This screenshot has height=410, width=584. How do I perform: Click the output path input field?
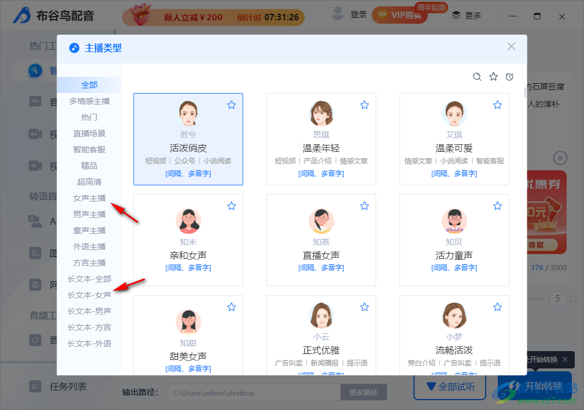254,393
